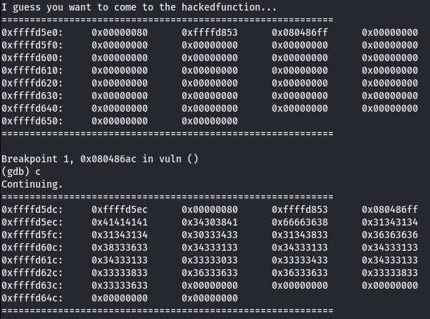This screenshot has height=319, width=430.
Task: Click return address 0x080486ff in first dump
Action: [x=300, y=32]
